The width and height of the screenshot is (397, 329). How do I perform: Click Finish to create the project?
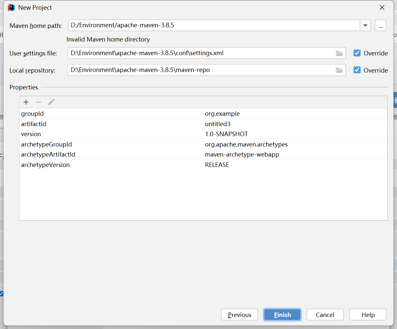(282, 315)
